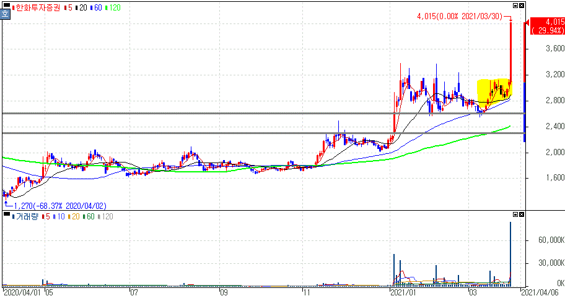Select the 거래량 volume legend label
This screenshot has width=565, height=296.
coord(26,217)
